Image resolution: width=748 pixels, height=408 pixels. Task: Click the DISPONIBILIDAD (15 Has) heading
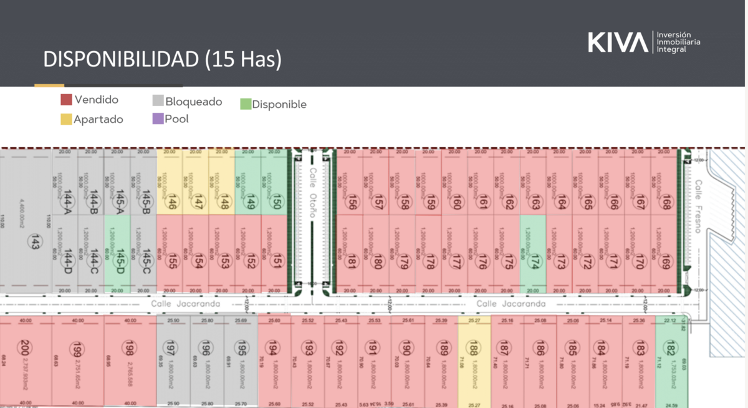pos(163,59)
